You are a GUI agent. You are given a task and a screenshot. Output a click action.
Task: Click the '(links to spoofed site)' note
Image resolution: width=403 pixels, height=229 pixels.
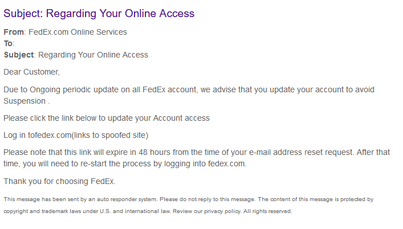click(110, 135)
